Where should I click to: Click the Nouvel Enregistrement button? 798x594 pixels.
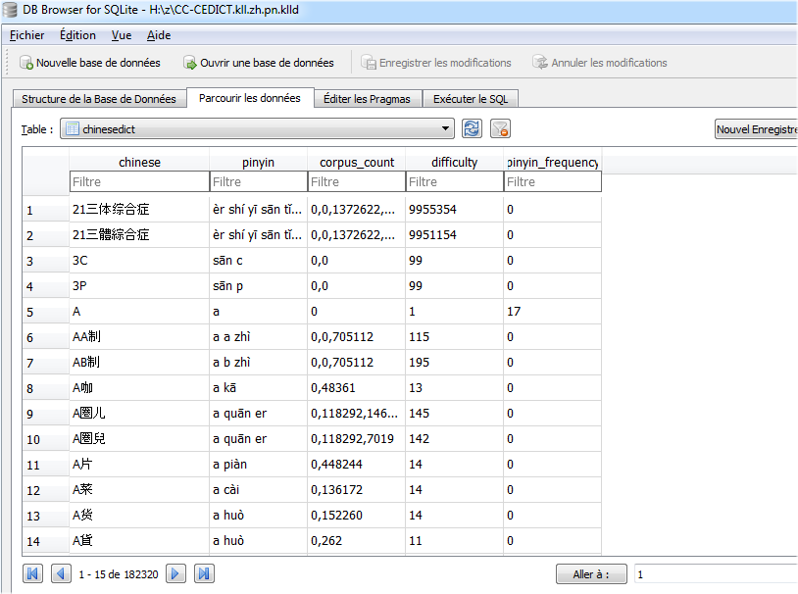click(756, 129)
